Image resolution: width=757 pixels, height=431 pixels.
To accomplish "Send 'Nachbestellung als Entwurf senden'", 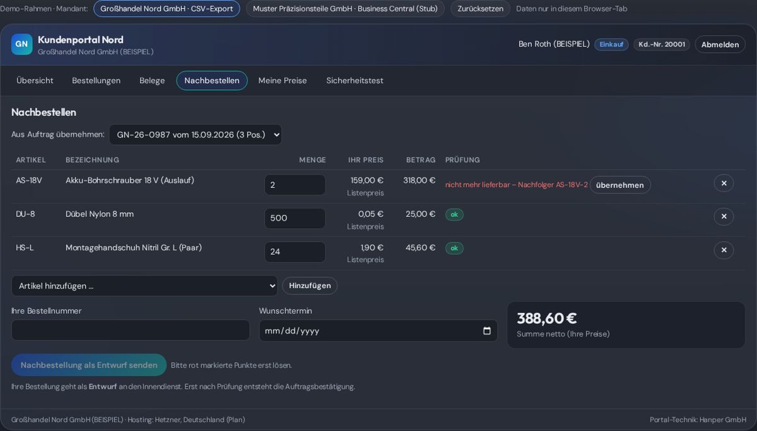I will coord(89,365).
